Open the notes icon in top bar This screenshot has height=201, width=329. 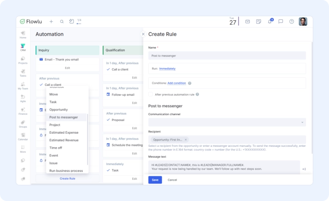pyautogui.click(x=259, y=21)
